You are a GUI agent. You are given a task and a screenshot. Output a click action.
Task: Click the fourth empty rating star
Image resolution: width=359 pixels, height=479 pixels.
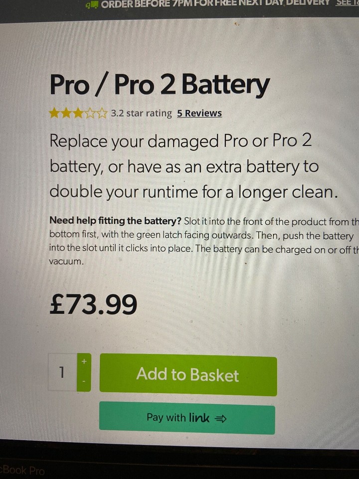point(90,113)
